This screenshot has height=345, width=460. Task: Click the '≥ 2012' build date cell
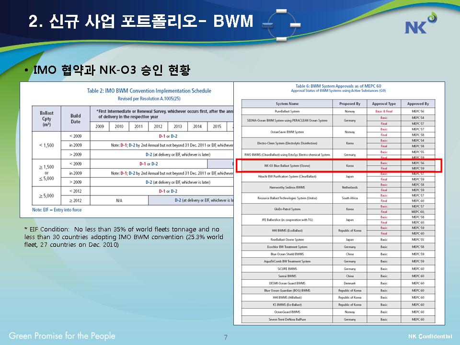point(75,200)
